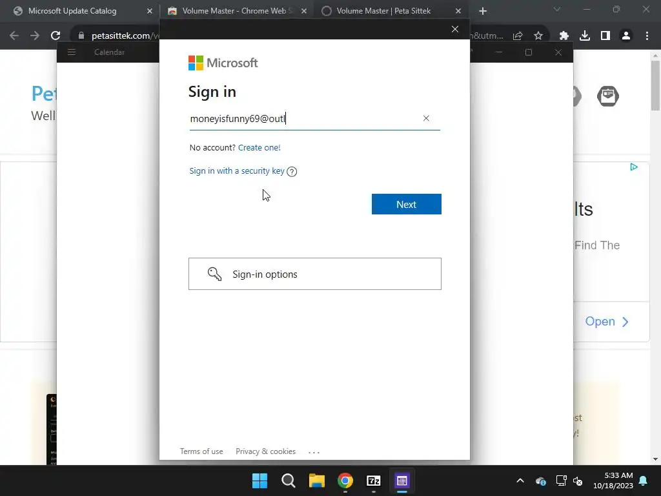Image resolution: width=661 pixels, height=496 pixels.
Task: Click the AdChoices triangle icon
Action: pos(634,167)
